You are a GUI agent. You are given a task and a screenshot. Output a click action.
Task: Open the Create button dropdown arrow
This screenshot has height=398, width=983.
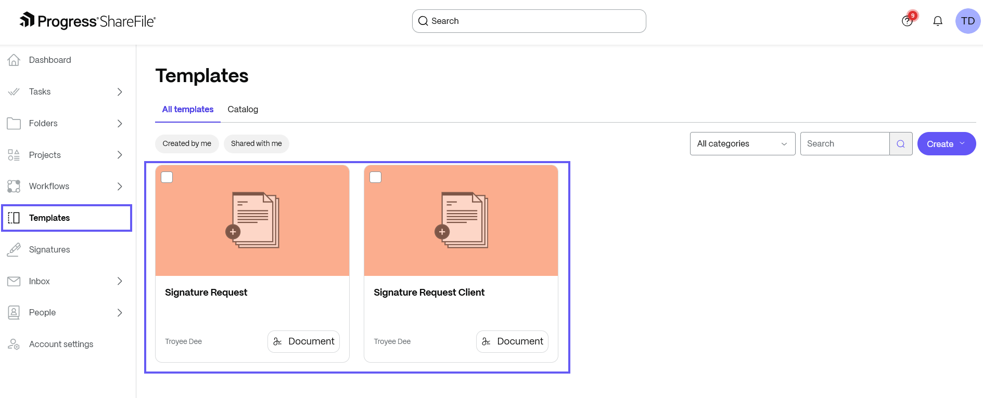pyautogui.click(x=962, y=143)
